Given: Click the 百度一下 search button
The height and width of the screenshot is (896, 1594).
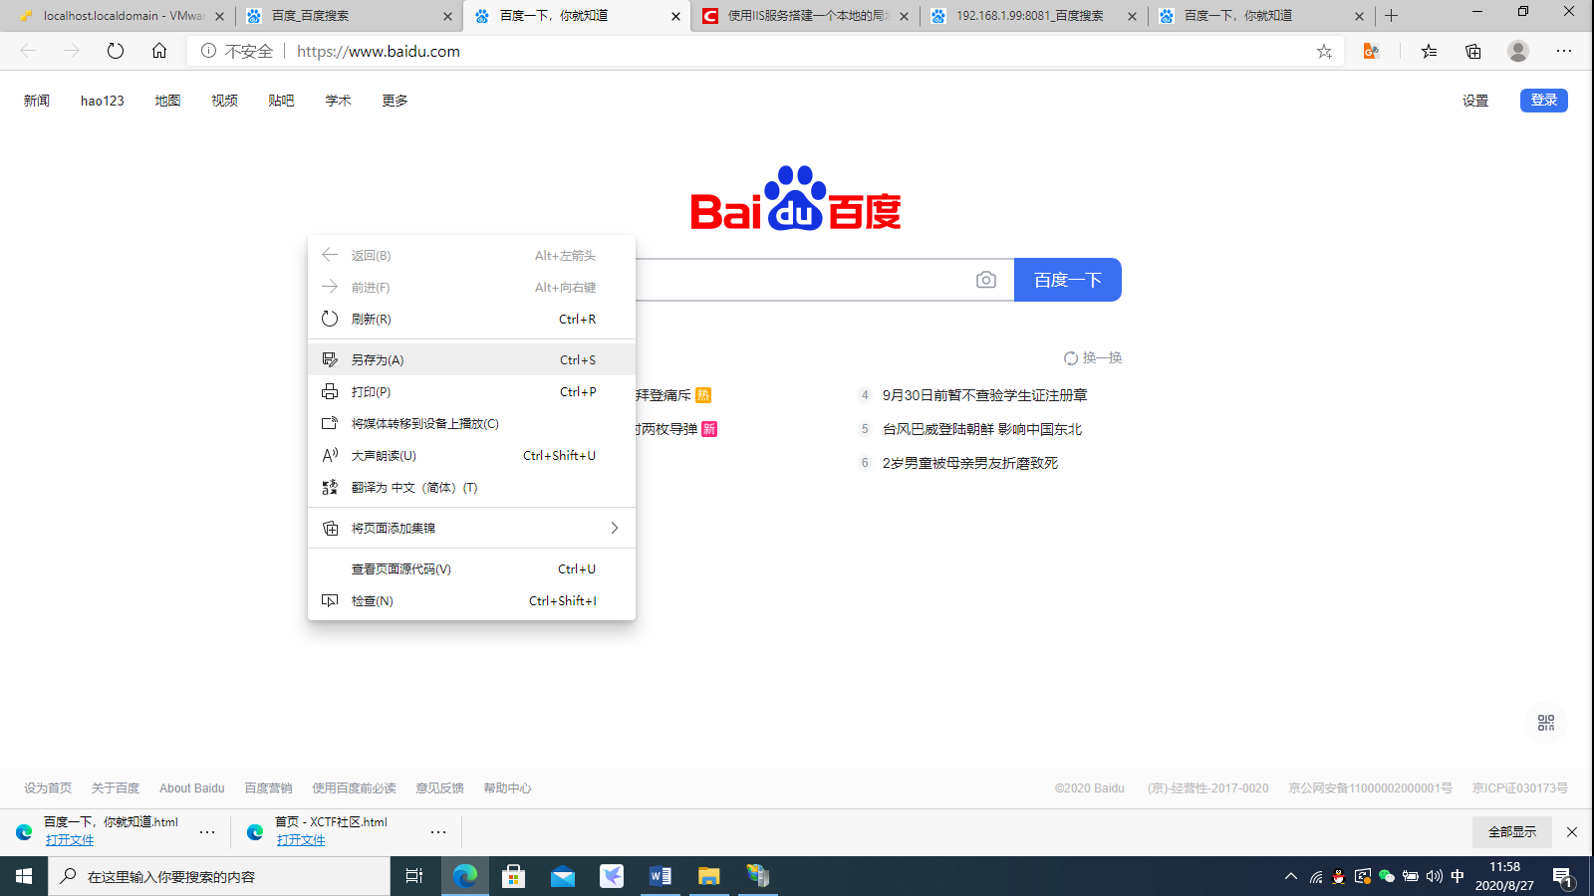Looking at the screenshot, I should pos(1068,280).
